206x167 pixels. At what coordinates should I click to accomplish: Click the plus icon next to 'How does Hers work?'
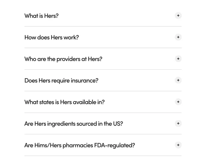coord(178,37)
